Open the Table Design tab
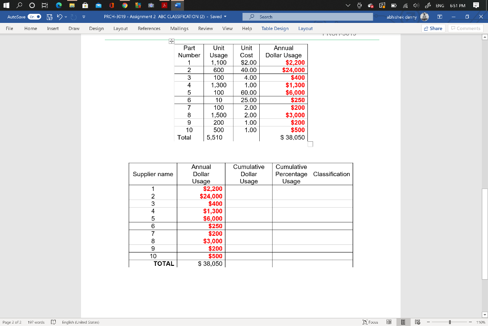Image resolution: width=488 pixels, height=326 pixels. coord(275,28)
